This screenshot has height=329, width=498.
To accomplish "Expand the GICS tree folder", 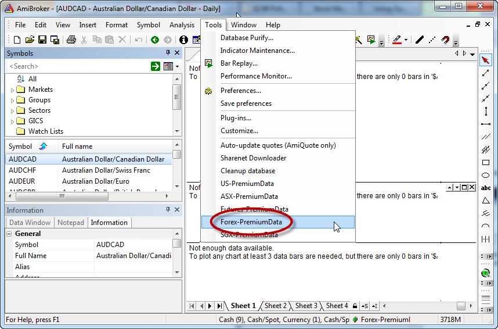I will click(12, 122).
